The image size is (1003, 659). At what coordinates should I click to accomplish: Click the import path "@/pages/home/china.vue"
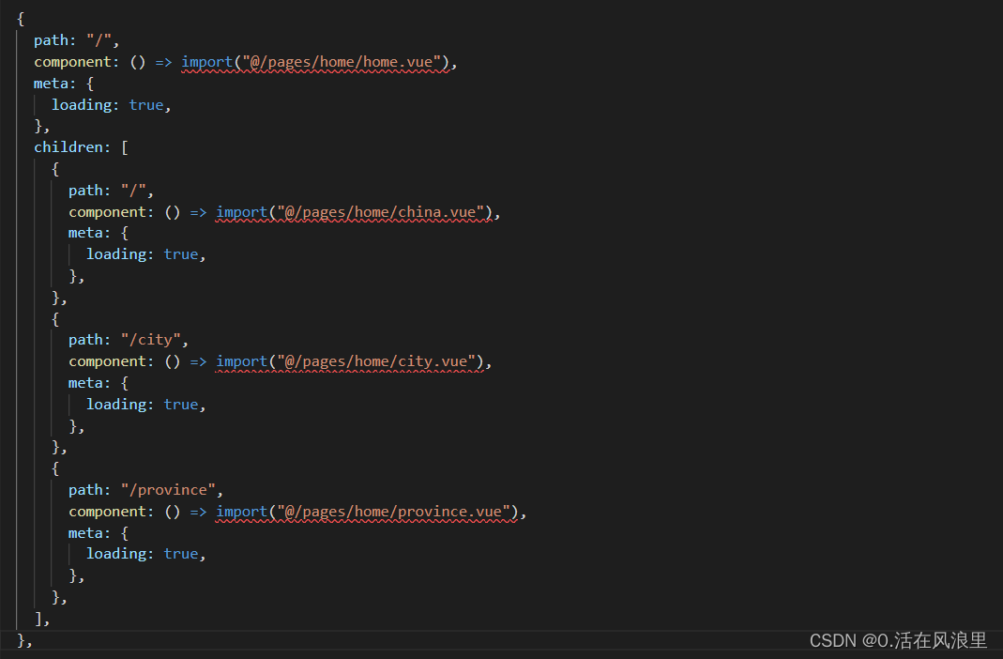[381, 212]
